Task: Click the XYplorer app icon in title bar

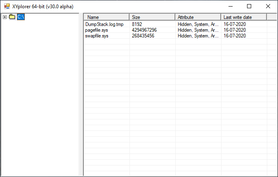Action: click(x=7, y=6)
